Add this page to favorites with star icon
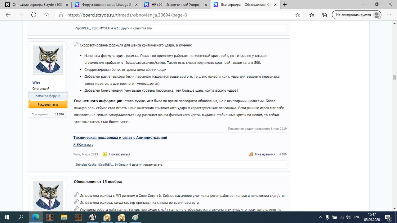This screenshot has height=223, width=397. point(298,15)
